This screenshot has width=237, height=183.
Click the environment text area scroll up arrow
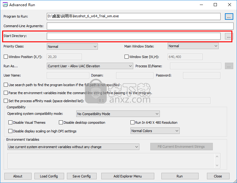217,156
